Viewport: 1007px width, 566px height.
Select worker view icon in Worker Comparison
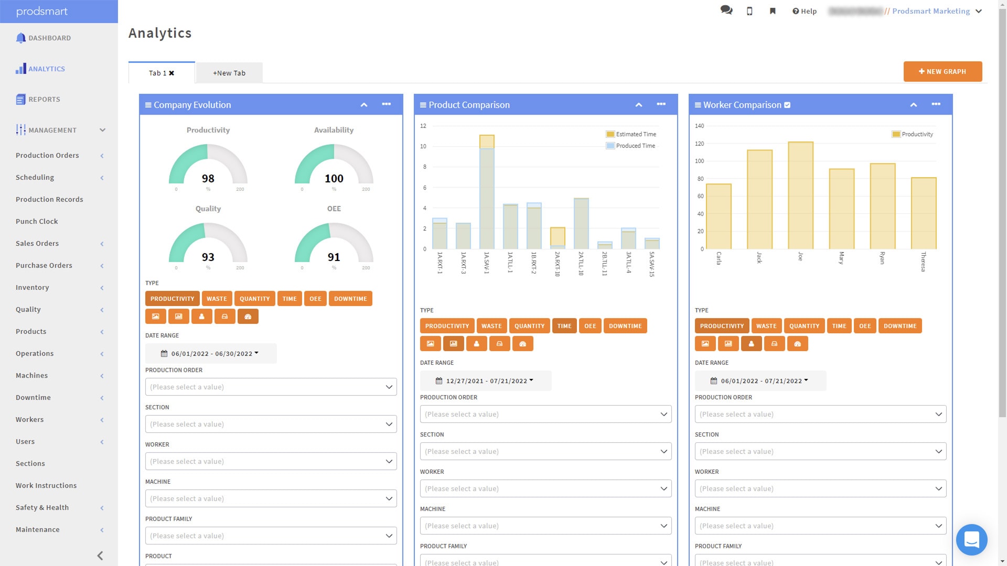click(752, 344)
